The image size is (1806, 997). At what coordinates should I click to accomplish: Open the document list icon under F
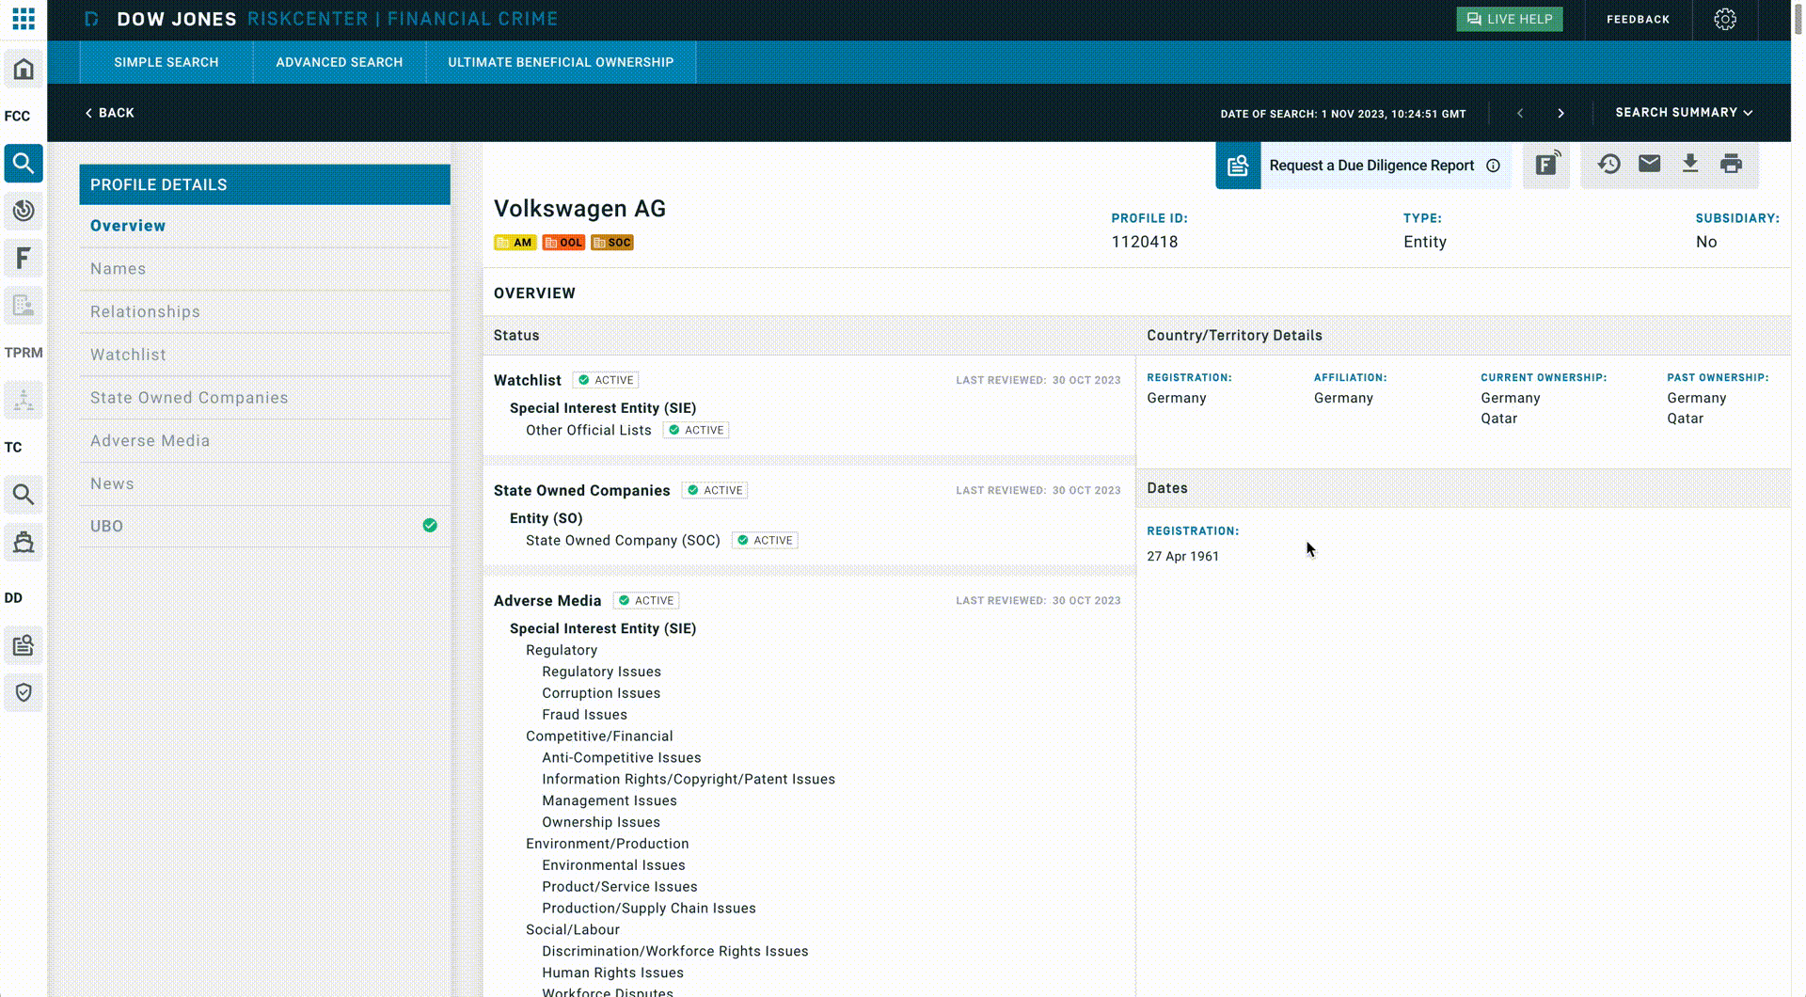(24, 305)
